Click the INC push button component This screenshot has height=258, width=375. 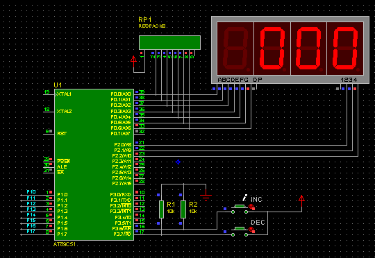click(x=240, y=209)
